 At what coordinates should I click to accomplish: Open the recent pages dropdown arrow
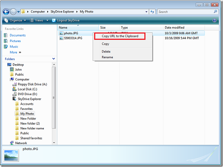[x=18, y=12]
